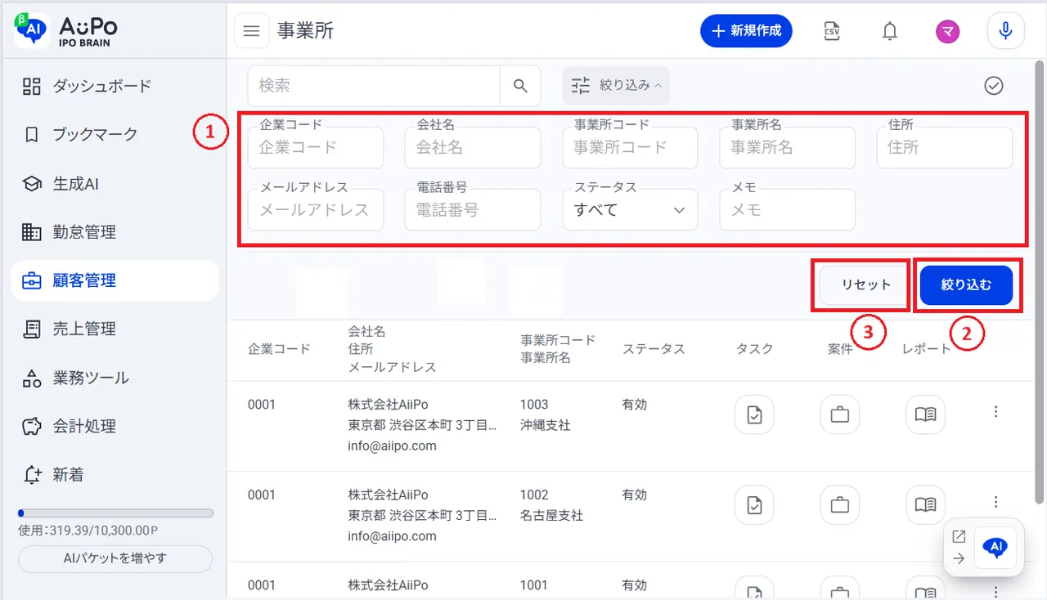Collapse the 絞り込み filter panel

(616, 86)
